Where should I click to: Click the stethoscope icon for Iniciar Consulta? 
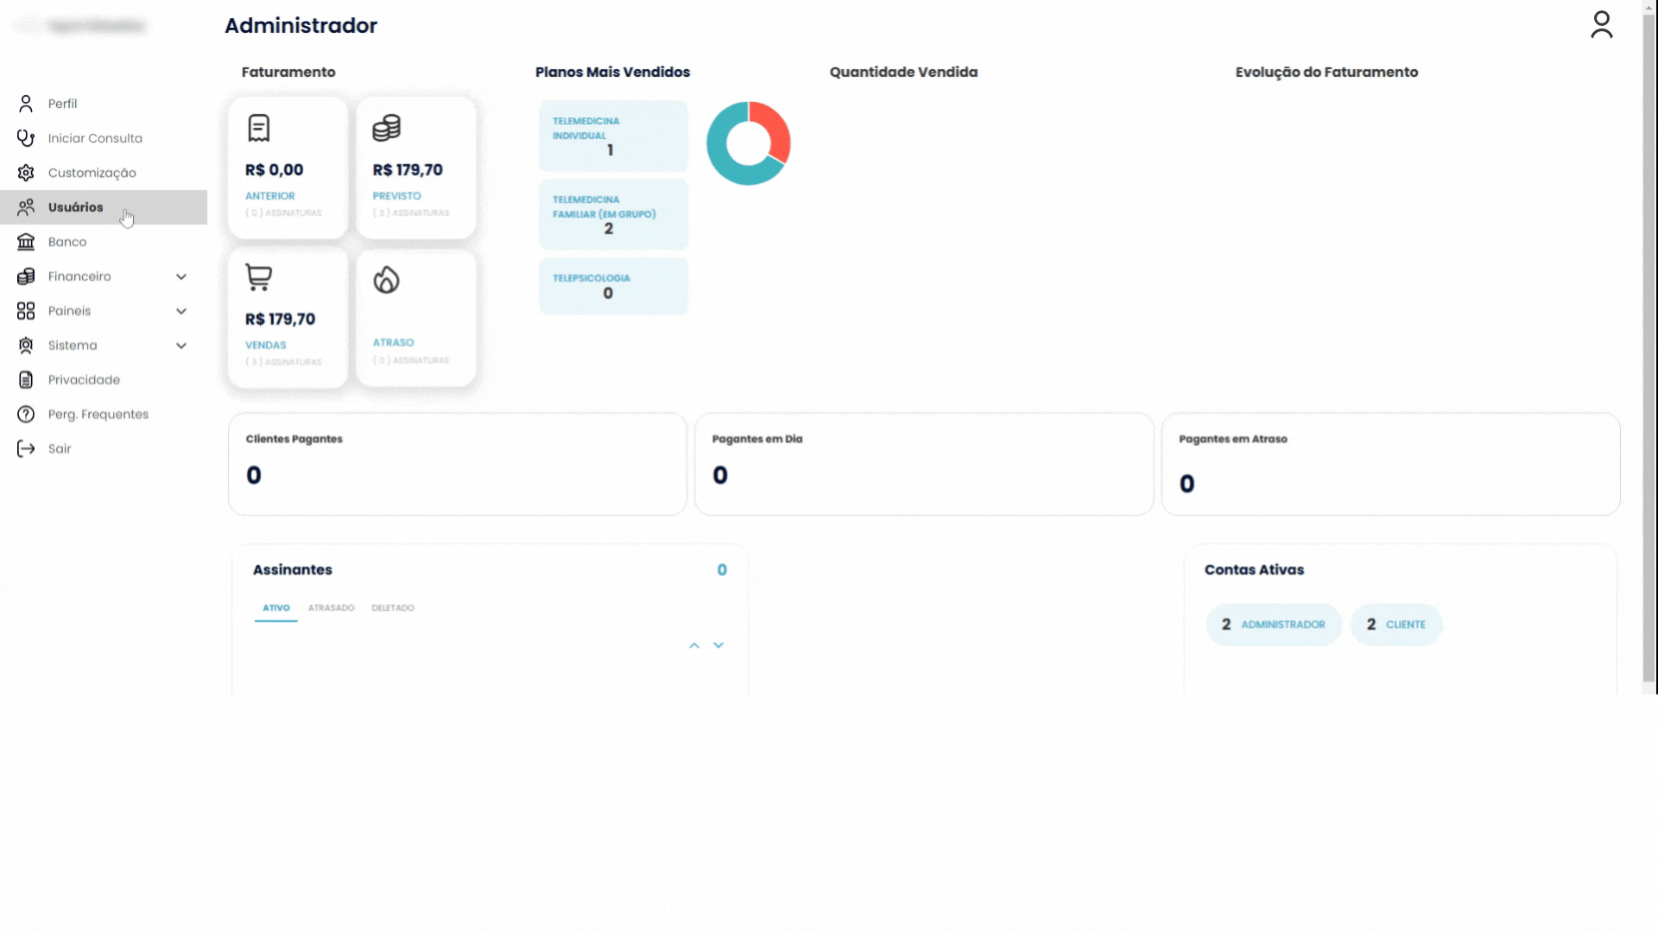(26, 138)
